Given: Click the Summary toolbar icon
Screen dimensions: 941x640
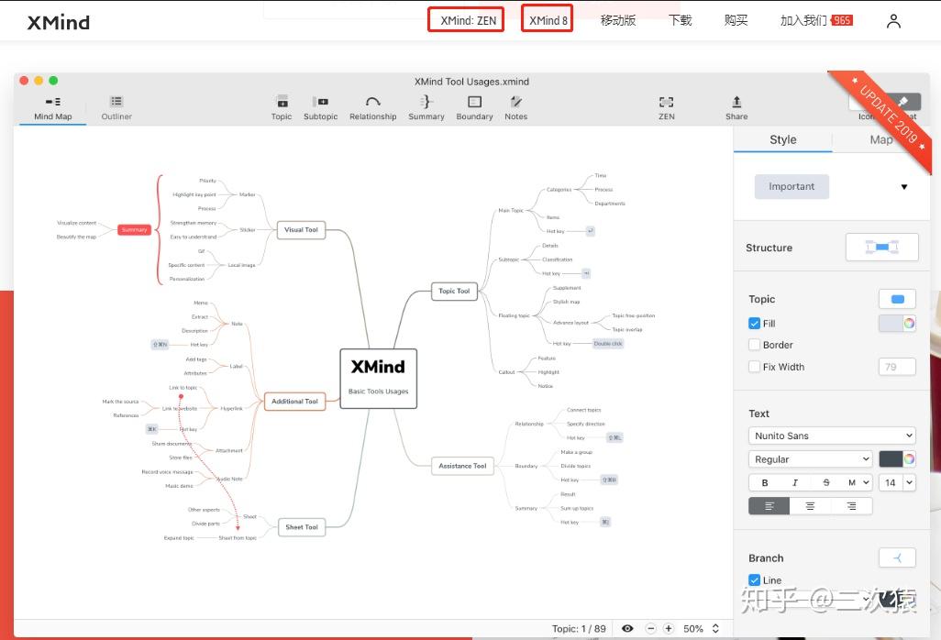Looking at the screenshot, I should pos(426,108).
